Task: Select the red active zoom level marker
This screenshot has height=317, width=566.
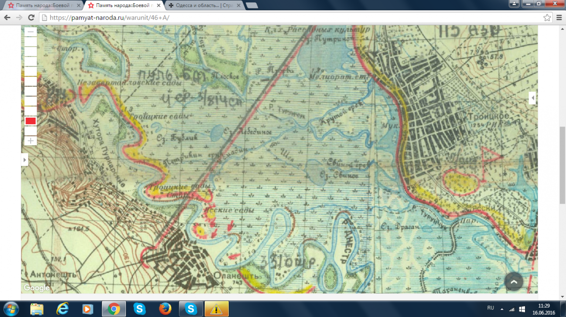Action: (x=31, y=121)
